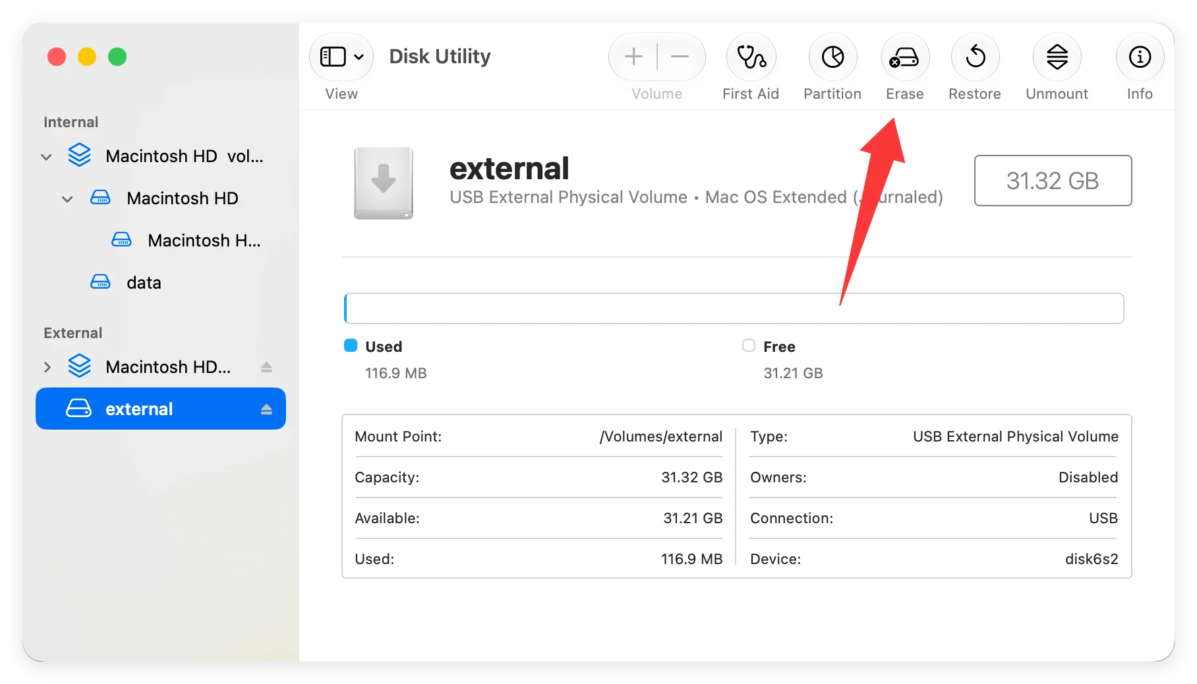Click the Restore circular arrow icon
Image resolution: width=1197 pixels, height=684 pixels.
(975, 57)
